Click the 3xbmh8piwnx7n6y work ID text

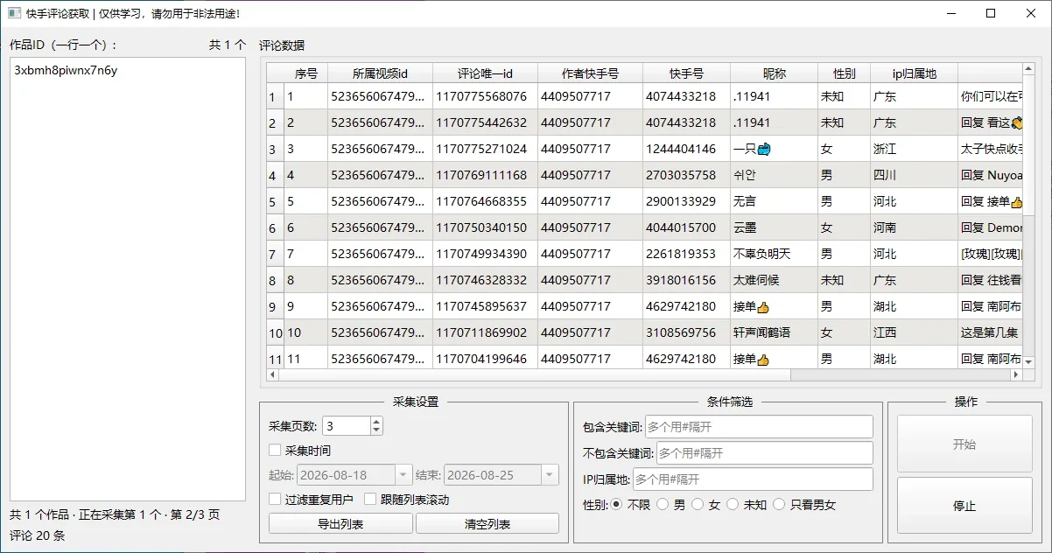[x=66, y=71]
